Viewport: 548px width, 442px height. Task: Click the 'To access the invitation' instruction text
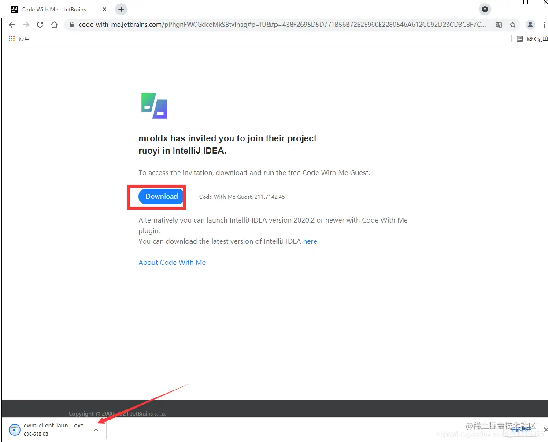[254, 173]
